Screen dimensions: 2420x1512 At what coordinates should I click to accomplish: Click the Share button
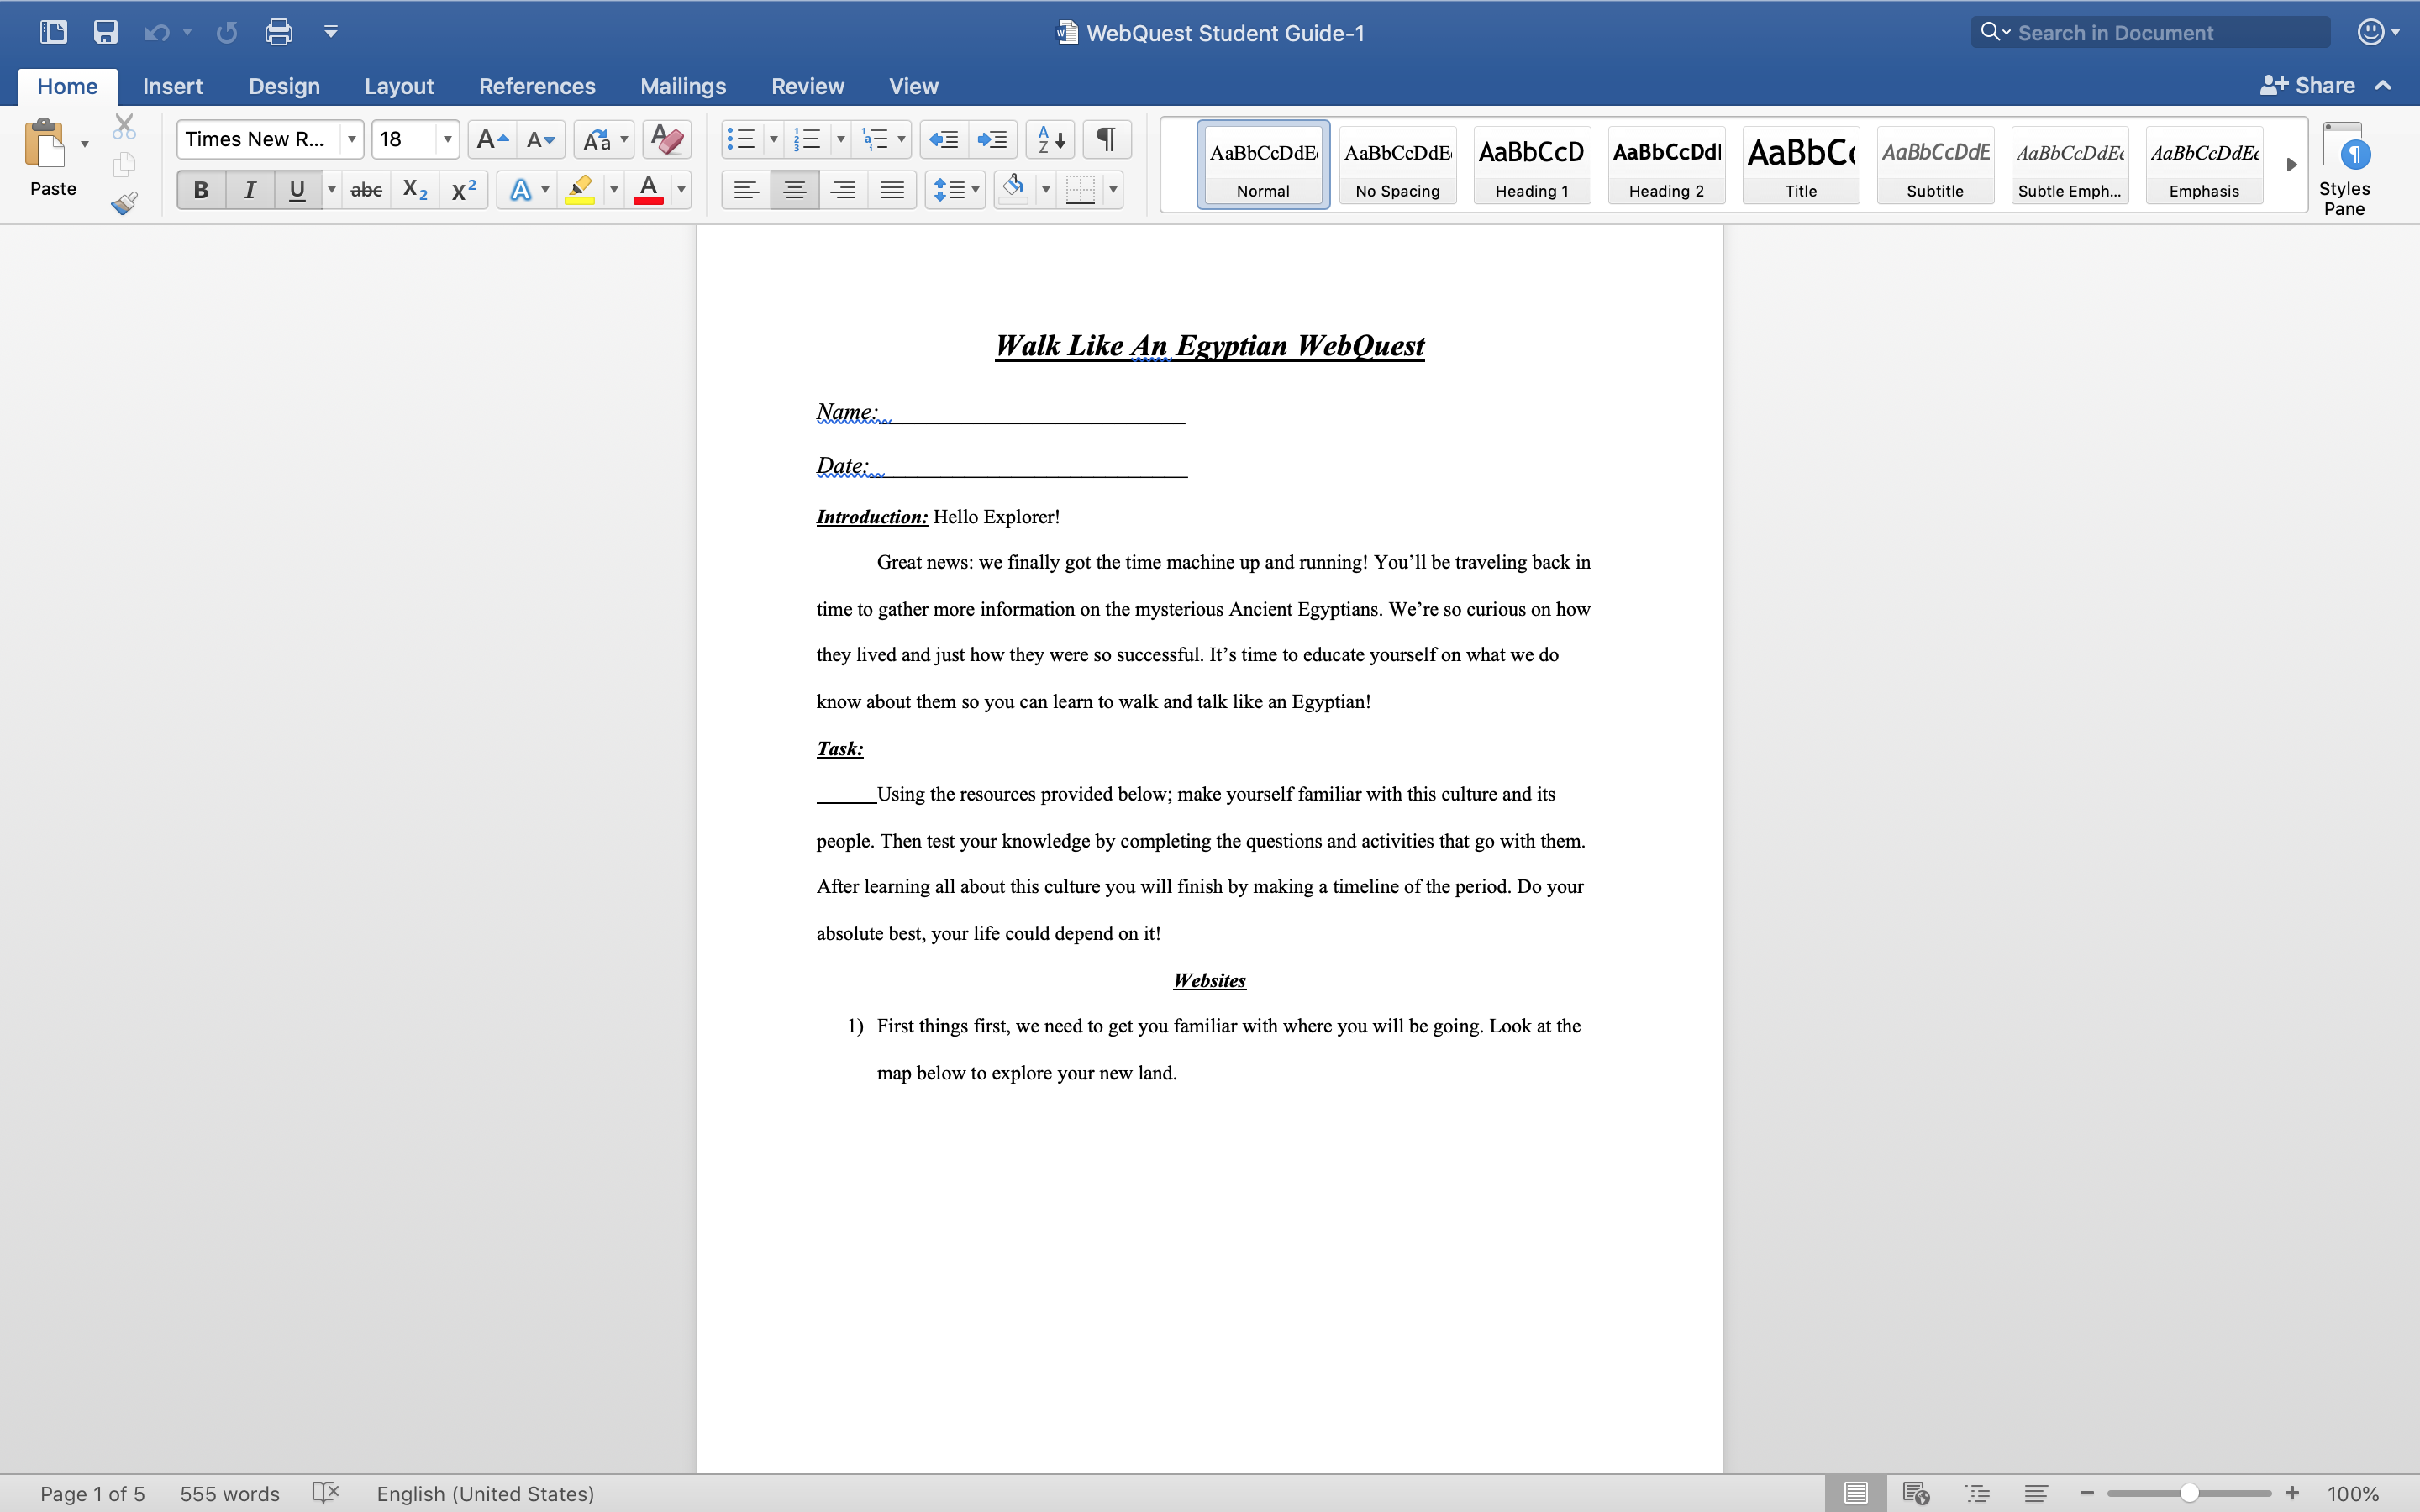point(2308,86)
